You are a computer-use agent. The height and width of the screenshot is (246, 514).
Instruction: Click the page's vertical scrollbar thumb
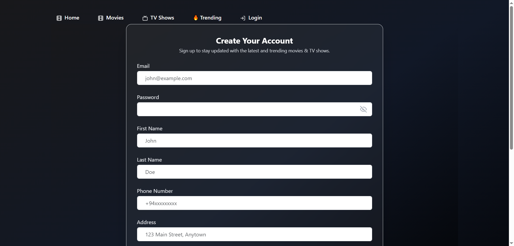pyautogui.click(x=511, y=77)
